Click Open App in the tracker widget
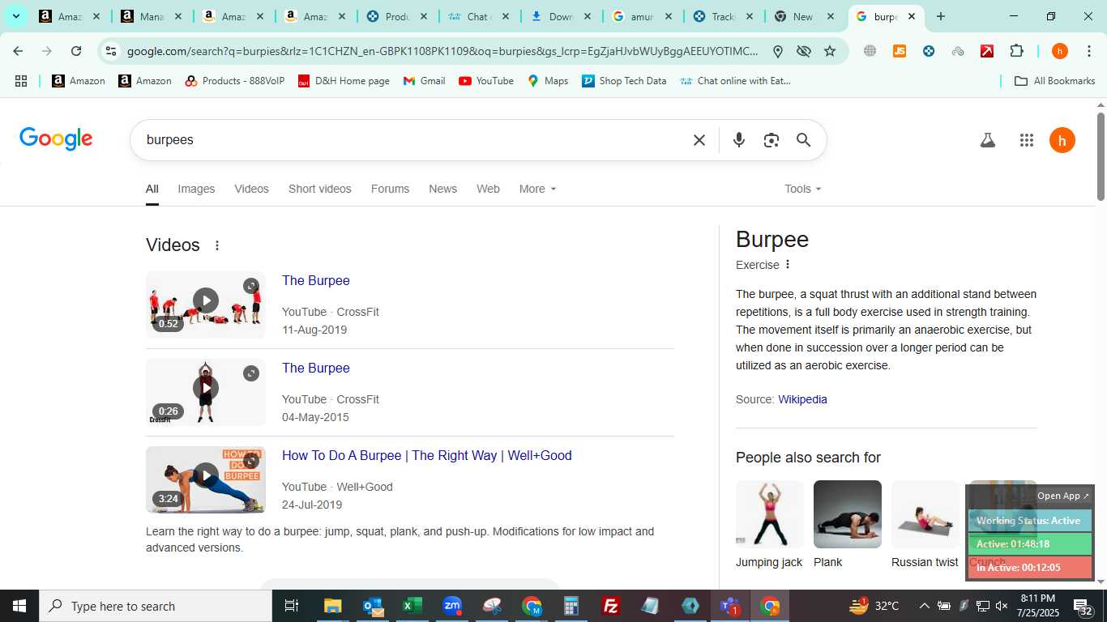This screenshot has width=1107, height=622. coord(1063,496)
